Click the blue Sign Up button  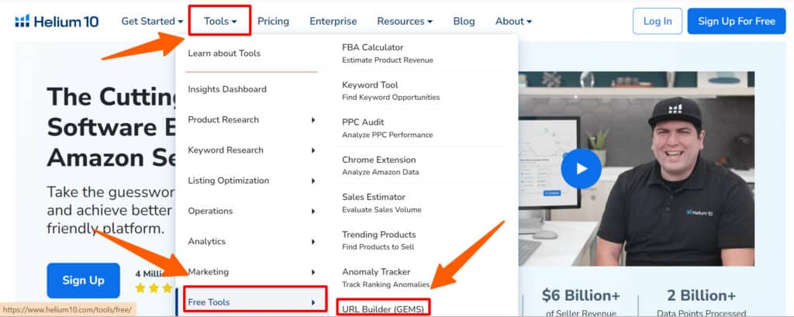tap(83, 281)
